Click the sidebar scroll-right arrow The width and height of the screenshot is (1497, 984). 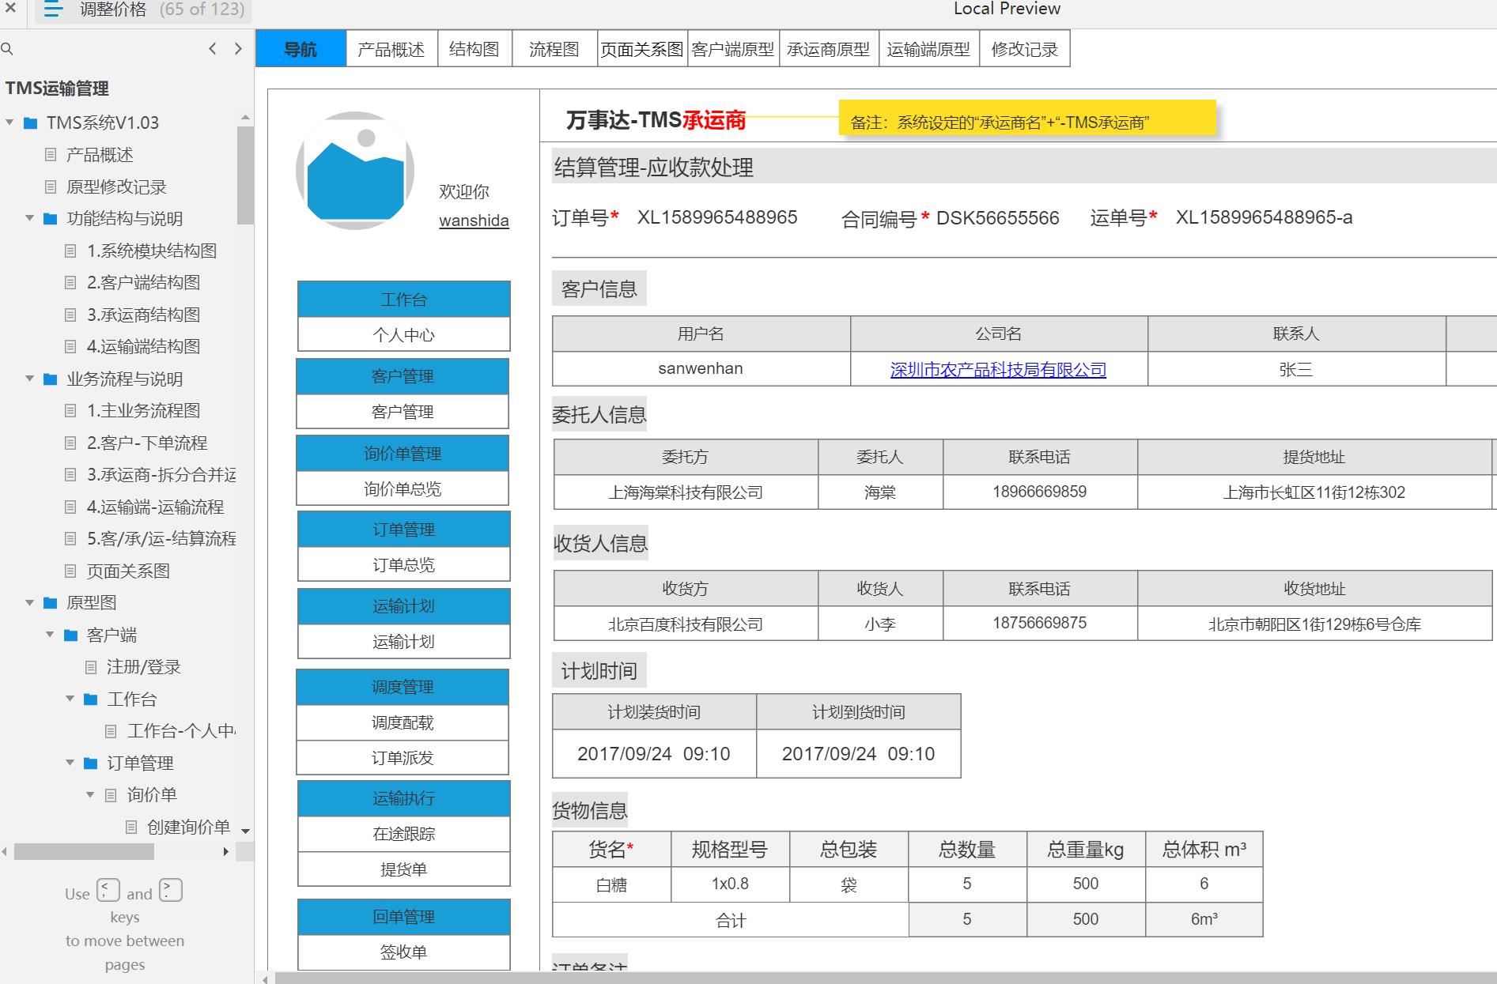coord(225,851)
